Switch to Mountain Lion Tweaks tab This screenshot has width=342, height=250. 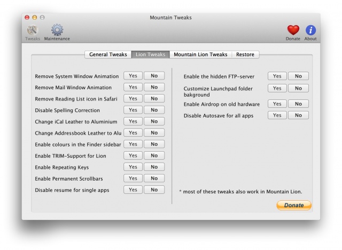(x=200, y=54)
